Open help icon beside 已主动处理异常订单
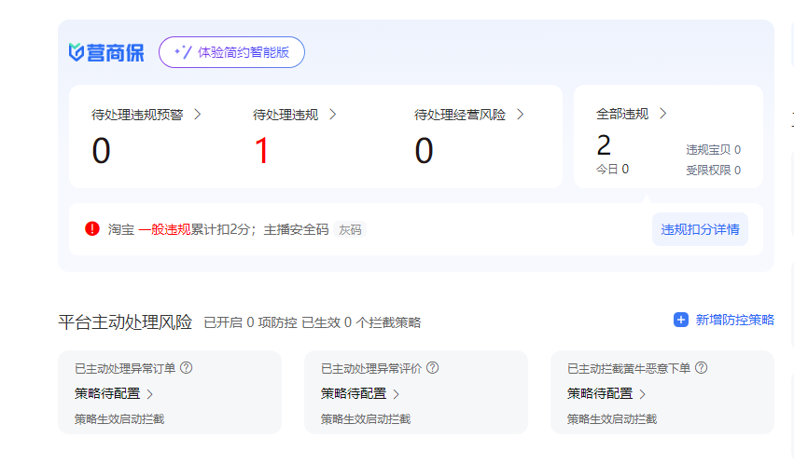The height and width of the screenshot is (465, 794). click(x=186, y=368)
